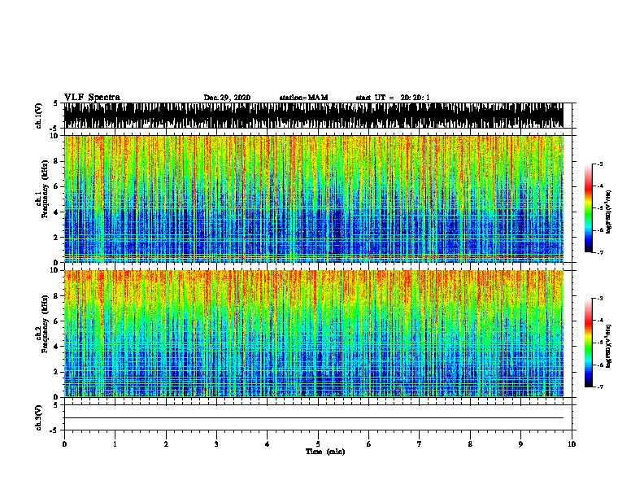Click the time axis tick label "5"
644x498 pixels.
click(x=318, y=444)
